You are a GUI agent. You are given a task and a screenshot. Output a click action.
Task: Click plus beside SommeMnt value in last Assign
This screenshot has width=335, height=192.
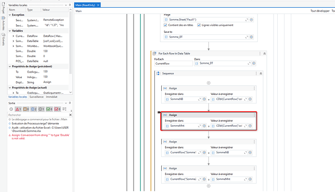250,179
